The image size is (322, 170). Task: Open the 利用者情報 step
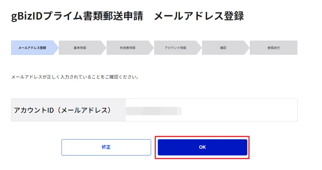(127, 48)
